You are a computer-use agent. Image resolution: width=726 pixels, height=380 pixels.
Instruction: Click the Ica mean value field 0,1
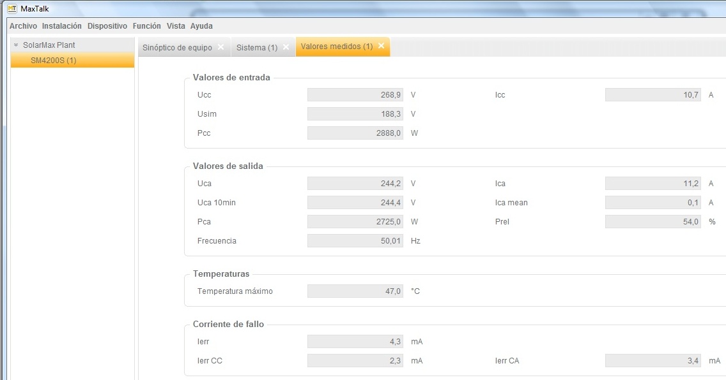pos(653,202)
